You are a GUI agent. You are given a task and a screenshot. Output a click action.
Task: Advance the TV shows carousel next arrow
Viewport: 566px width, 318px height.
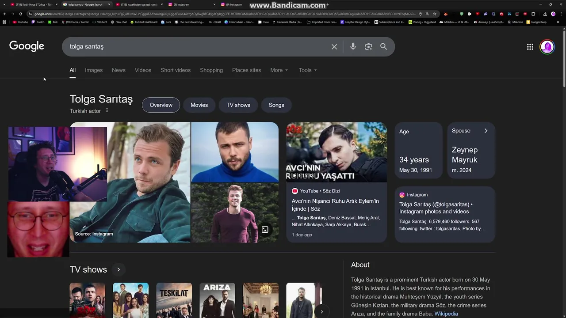tap(321, 312)
